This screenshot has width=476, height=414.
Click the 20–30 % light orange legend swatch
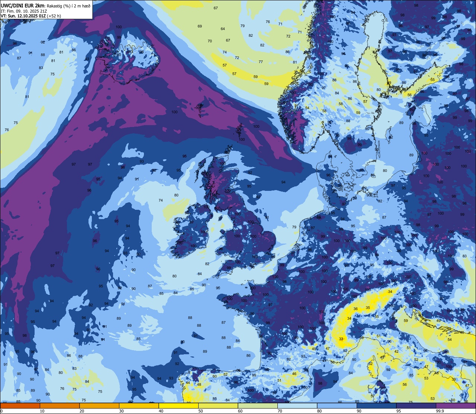coord(99,406)
